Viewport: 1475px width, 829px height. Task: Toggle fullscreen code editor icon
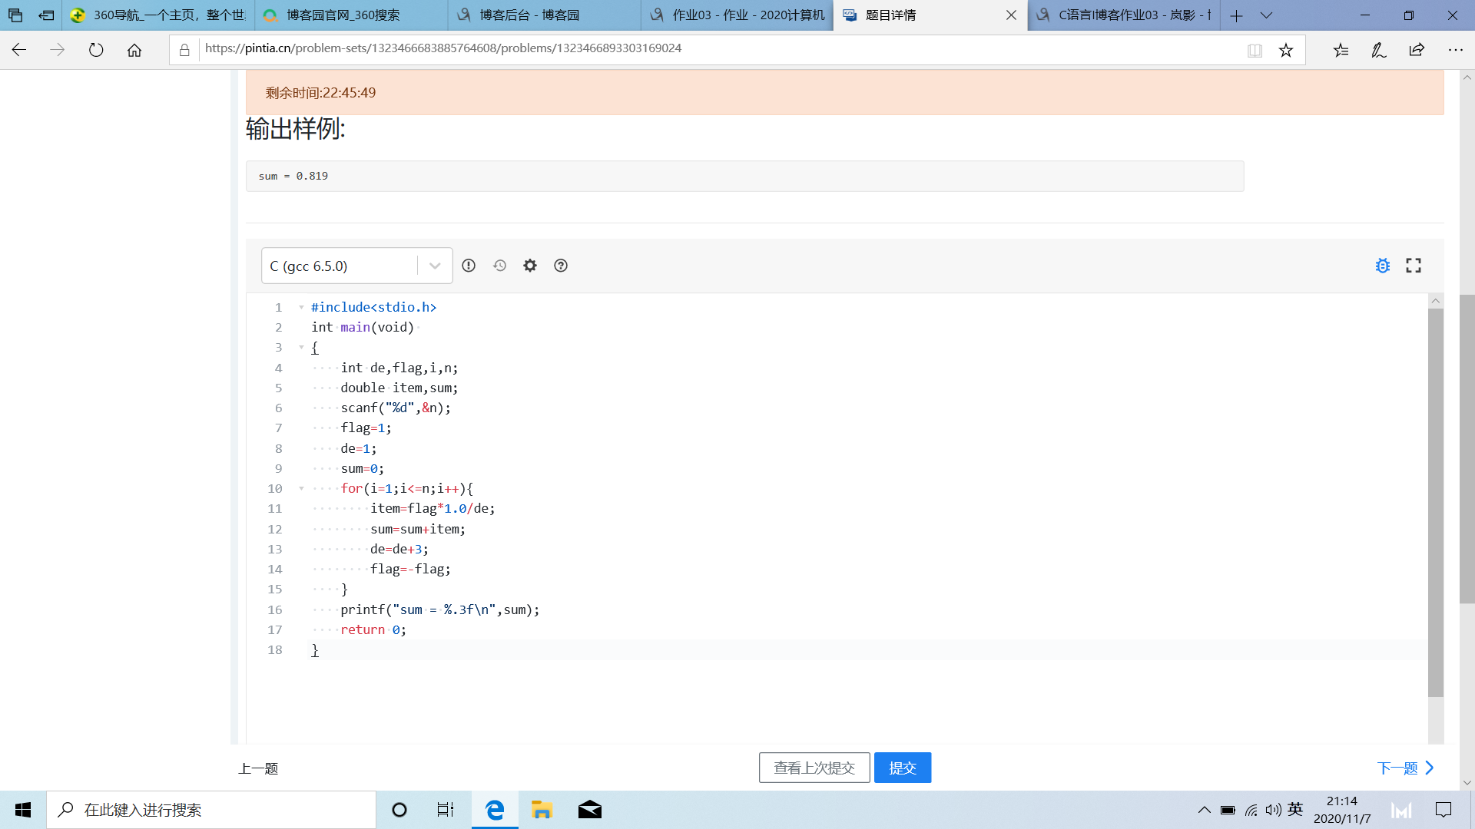point(1414,266)
